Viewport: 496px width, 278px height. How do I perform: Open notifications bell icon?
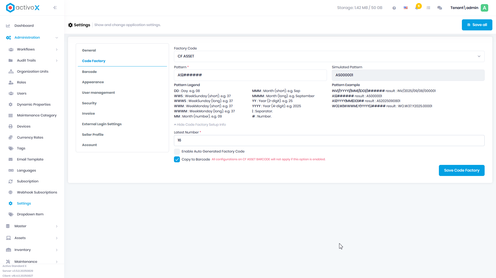[417, 8]
